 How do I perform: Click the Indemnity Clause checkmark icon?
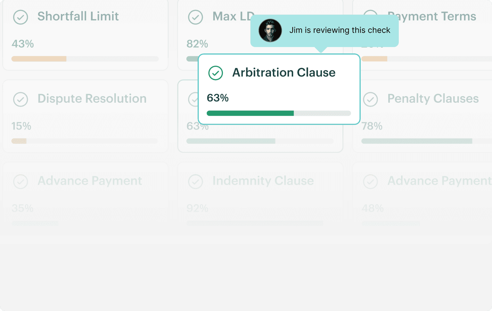pos(195,181)
